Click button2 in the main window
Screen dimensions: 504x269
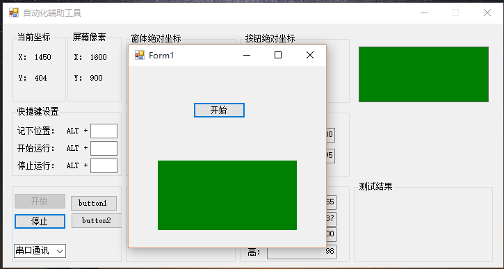tap(97, 220)
